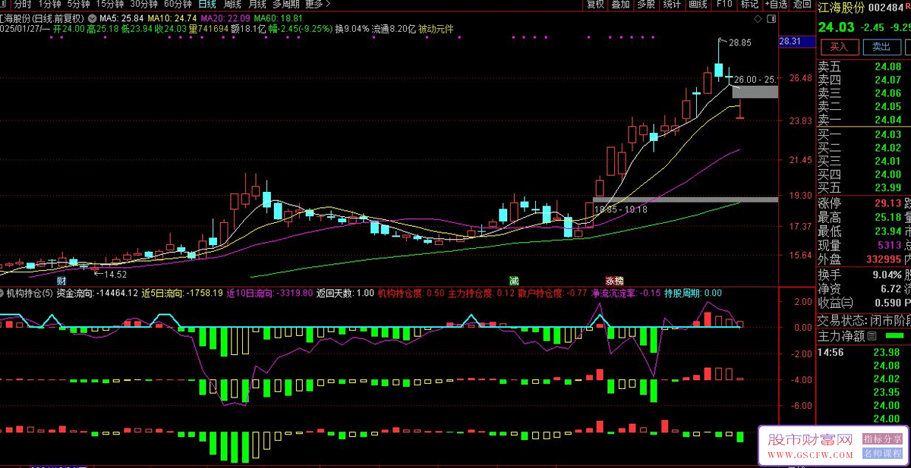
Task: Switch to the 60分钟 period tab
Action: 178,5
